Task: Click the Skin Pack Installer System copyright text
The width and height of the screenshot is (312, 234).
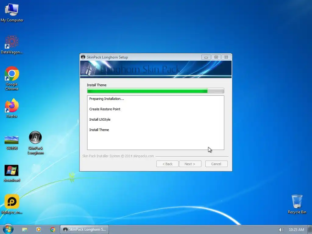Action: pos(118,156)
